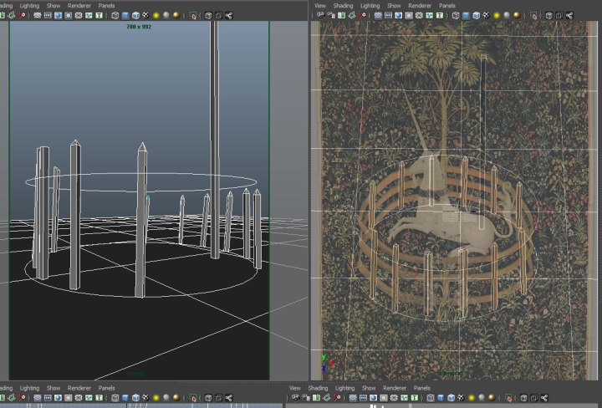Open the Renderer menu in the top-right panel
Viewport: 602px width, 408px height.
[420, 5]
